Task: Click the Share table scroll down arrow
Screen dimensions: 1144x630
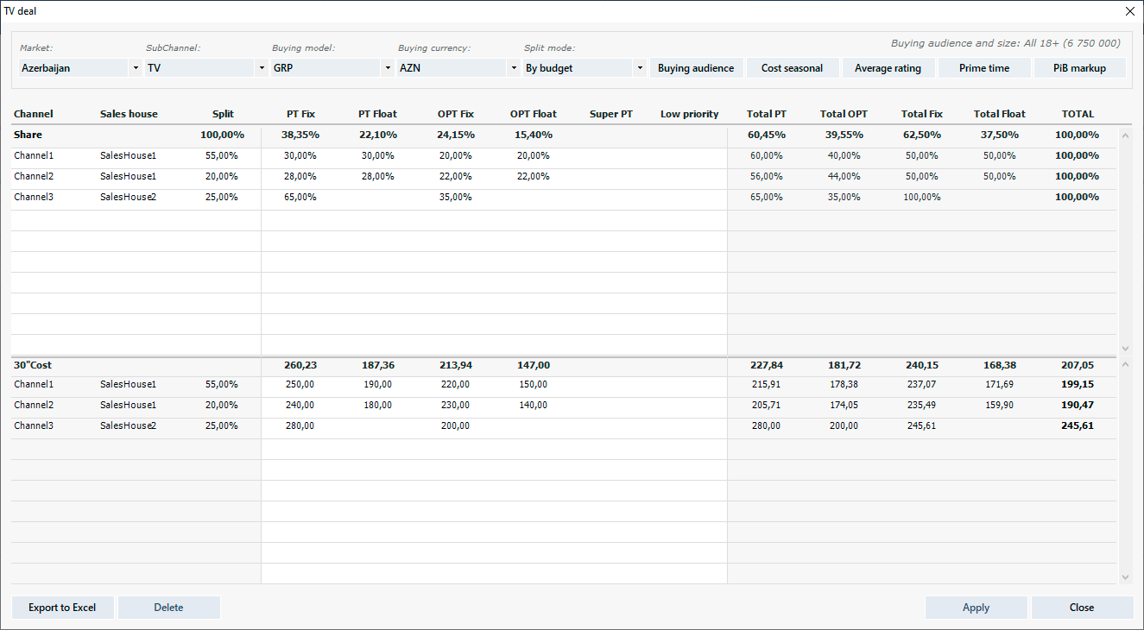Action: pos(1124,347)
